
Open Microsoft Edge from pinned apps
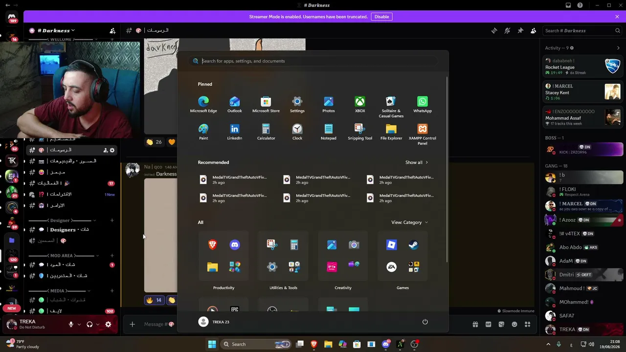coord(203,105)
